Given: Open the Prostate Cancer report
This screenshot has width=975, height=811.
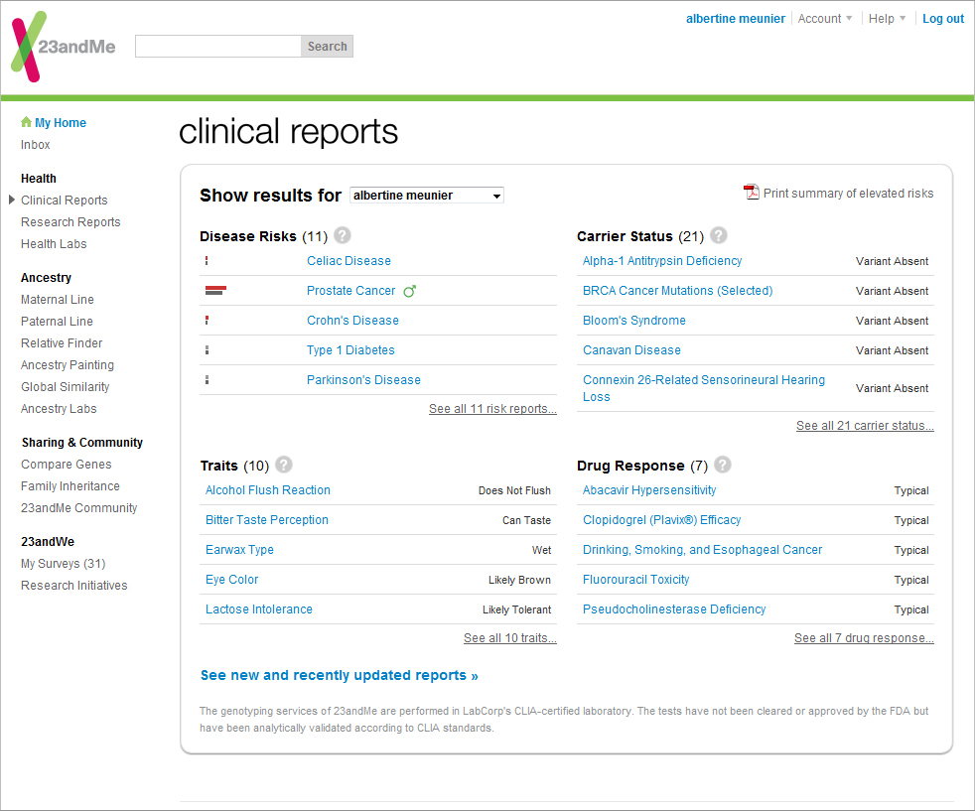Looking at the screenshot, I should pos(350,290).
